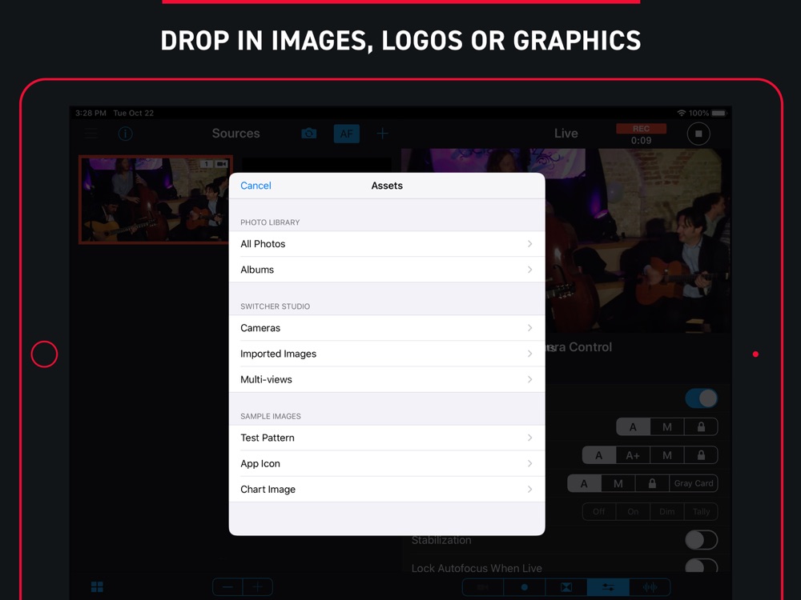Image resolution: width=801 pixels, height=600 pixels.
Task: Select the On segment
Action: pos(633,511)
